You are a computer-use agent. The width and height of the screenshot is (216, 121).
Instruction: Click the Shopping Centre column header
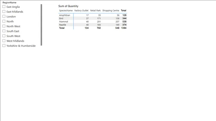[x=111, y=10]
